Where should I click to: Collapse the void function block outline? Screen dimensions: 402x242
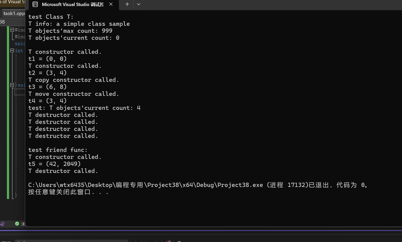click(12, 85)
